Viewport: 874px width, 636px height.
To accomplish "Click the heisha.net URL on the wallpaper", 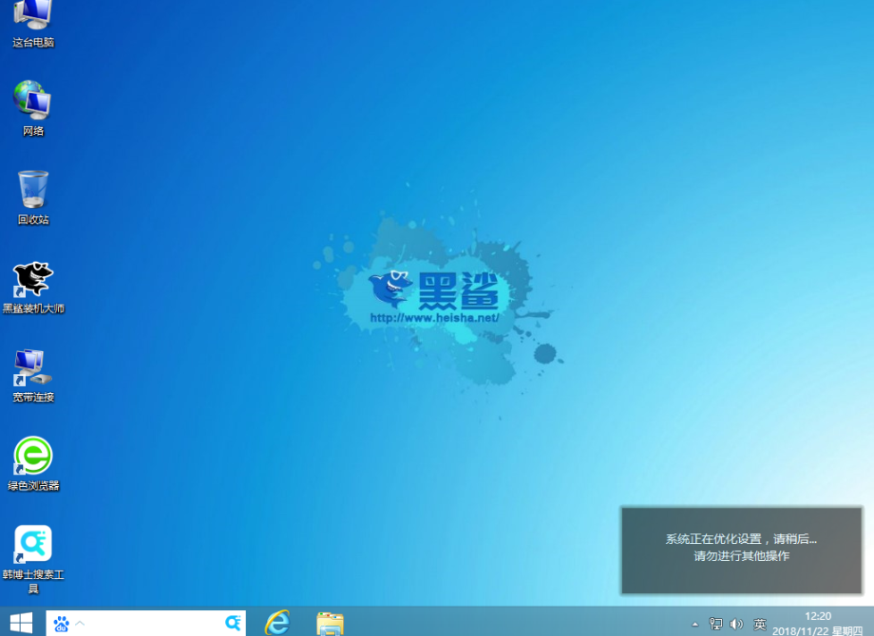I will tap(437, 316).
